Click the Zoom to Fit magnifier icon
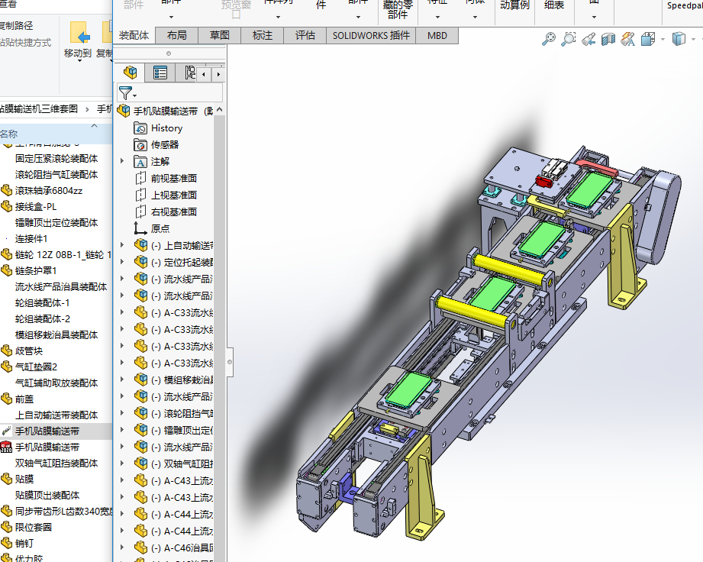Viewport: 703px width, 562px height. (x=549, y=39)
